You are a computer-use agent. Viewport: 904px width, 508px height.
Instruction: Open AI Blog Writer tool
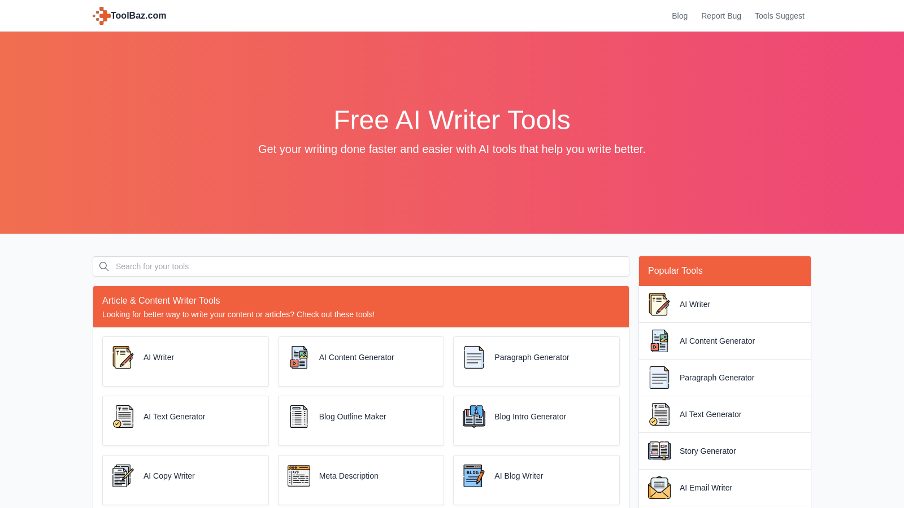(x=519, y=476)
